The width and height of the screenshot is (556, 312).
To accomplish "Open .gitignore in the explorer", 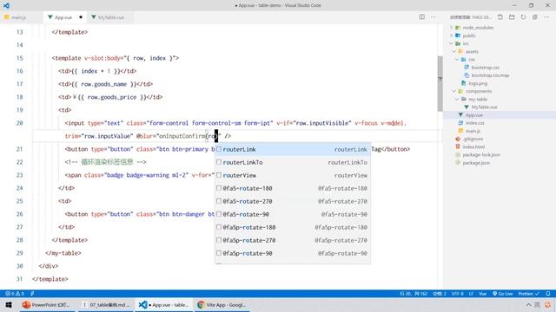I will (473, 139).
